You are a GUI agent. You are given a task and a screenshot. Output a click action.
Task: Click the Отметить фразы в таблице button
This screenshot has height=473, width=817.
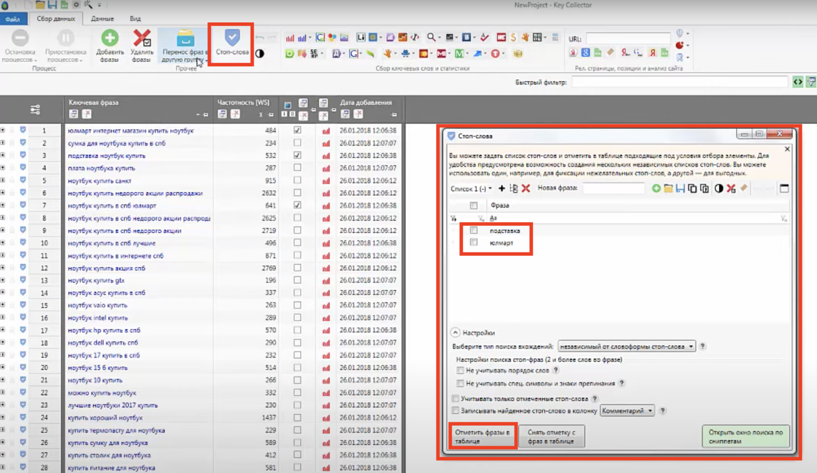[x=482, y=436]
